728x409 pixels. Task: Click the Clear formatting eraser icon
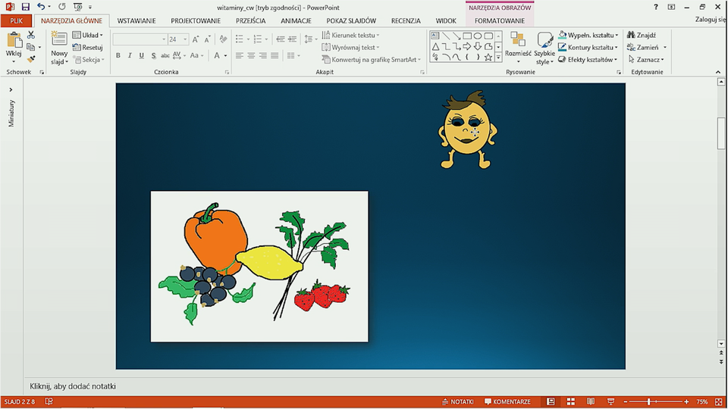click(x=223, y=39)
